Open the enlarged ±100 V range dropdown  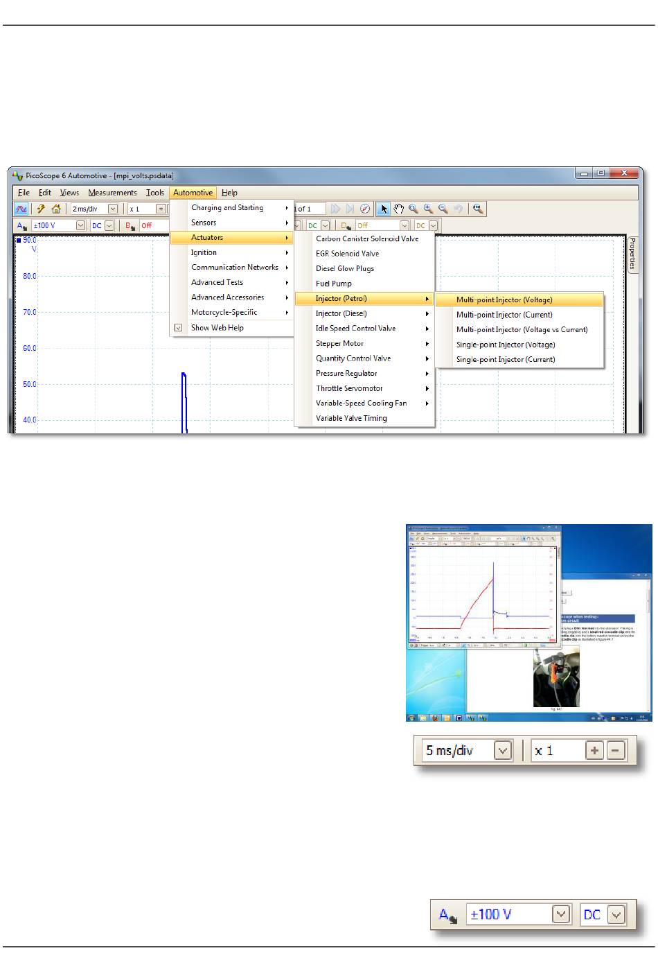[561, 914]
